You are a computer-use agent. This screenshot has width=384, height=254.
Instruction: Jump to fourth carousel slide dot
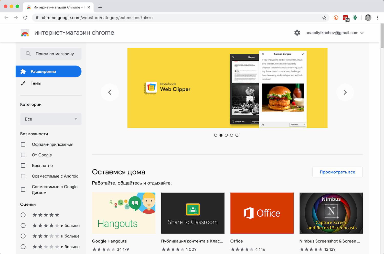pyautogui.click(x=231, y=135)
